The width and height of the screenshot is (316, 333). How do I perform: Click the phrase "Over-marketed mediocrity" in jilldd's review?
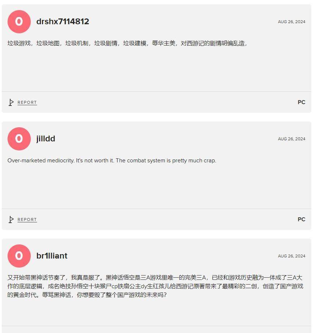[40, 160]
